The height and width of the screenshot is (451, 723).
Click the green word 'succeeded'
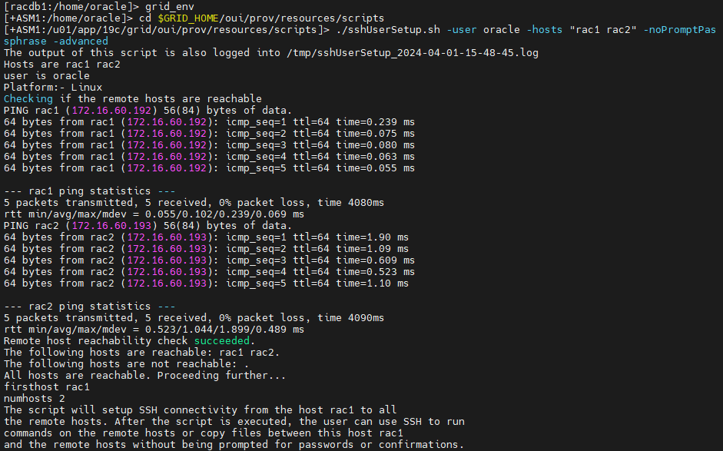click(x=222, y=341)
